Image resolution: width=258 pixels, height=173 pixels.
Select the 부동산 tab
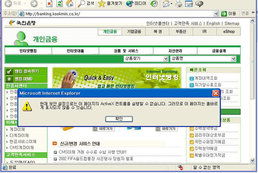(181, 31)
